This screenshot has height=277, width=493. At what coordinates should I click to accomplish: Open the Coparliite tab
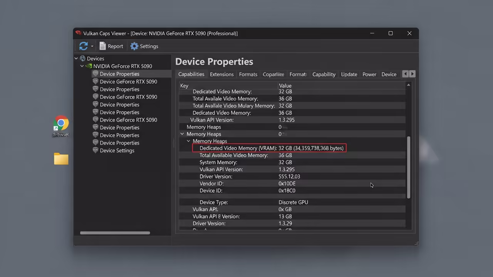pos(273,74)
